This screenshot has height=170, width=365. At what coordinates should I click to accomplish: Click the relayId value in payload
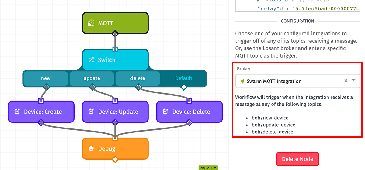click(326, 8)
